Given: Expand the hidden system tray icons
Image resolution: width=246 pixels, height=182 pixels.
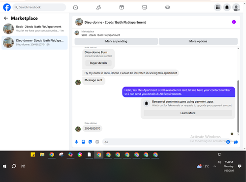Looking at the screenshot, I should click(215, 166).
